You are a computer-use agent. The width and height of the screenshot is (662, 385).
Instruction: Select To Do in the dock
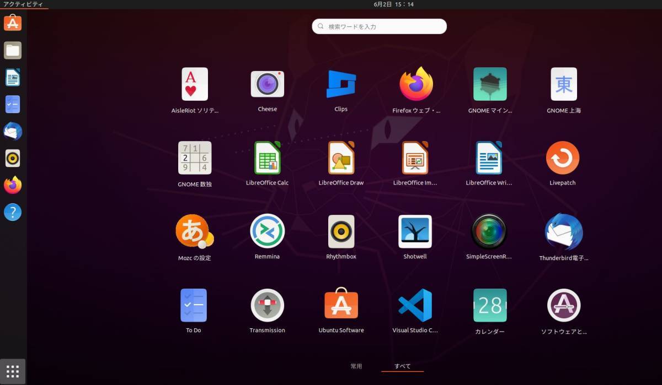coord(13,104)
